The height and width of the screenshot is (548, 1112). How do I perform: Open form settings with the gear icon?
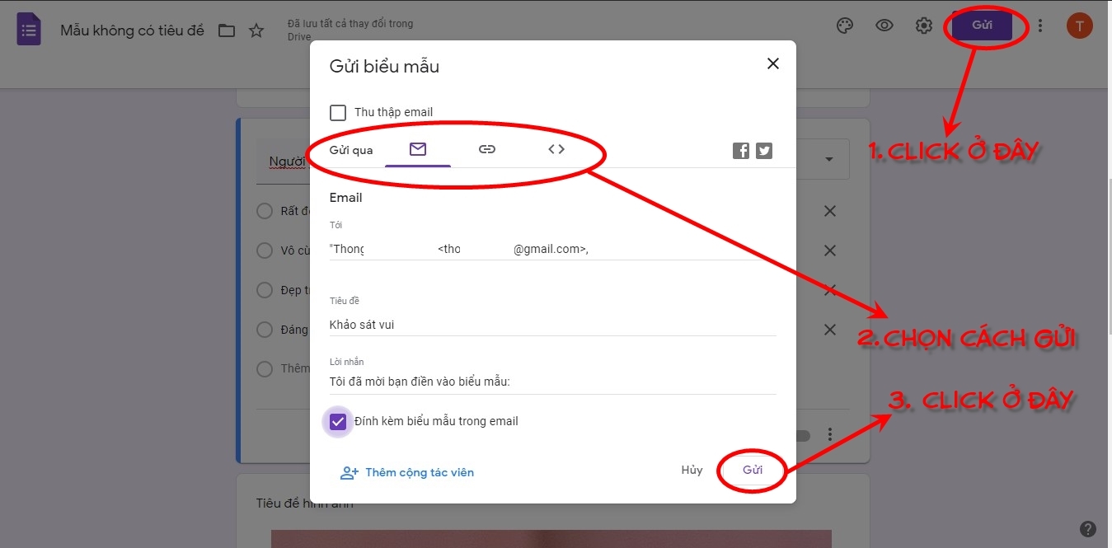pyautogui.click(x=923, y=25)
